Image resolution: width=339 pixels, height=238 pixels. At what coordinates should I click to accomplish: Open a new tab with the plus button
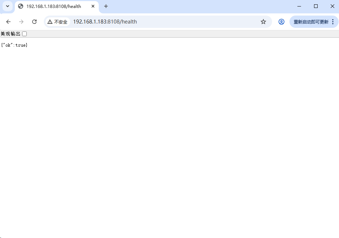coord(106,6)
